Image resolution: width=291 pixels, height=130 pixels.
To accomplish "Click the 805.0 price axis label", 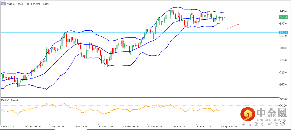I will [283, 48].
